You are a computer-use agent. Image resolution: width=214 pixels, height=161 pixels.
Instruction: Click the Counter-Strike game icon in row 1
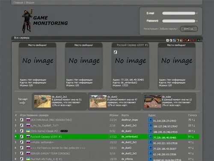pyautogui.click(x=22, y=120)
